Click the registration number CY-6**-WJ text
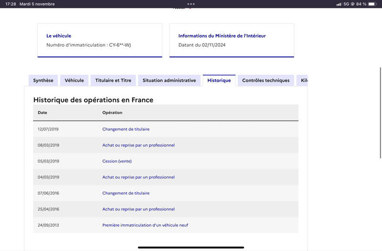This screenshot has width=382, height=251. pos(120,45)
